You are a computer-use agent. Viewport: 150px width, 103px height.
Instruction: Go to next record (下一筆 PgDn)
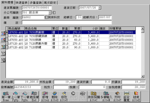coord(25,96)
